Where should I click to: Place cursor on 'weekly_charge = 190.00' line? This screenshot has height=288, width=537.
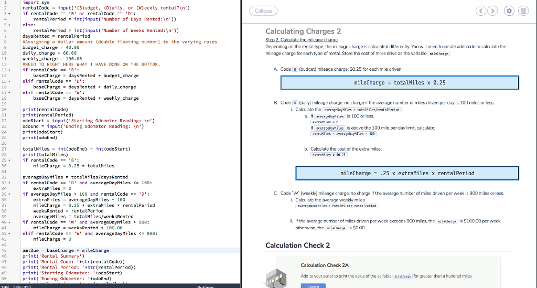coord(52,59)
